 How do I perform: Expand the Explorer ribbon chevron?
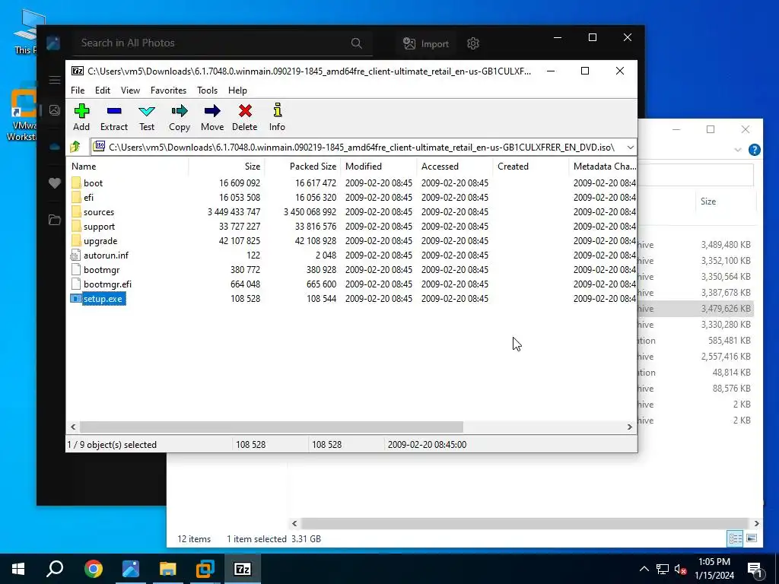click(x=738, y=150)
